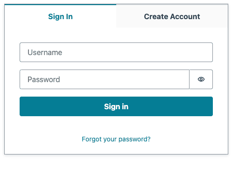The width and height of the screenshot is (232, 175).
Task: Select the Sign In tab
Action: (x=60, y=16)
